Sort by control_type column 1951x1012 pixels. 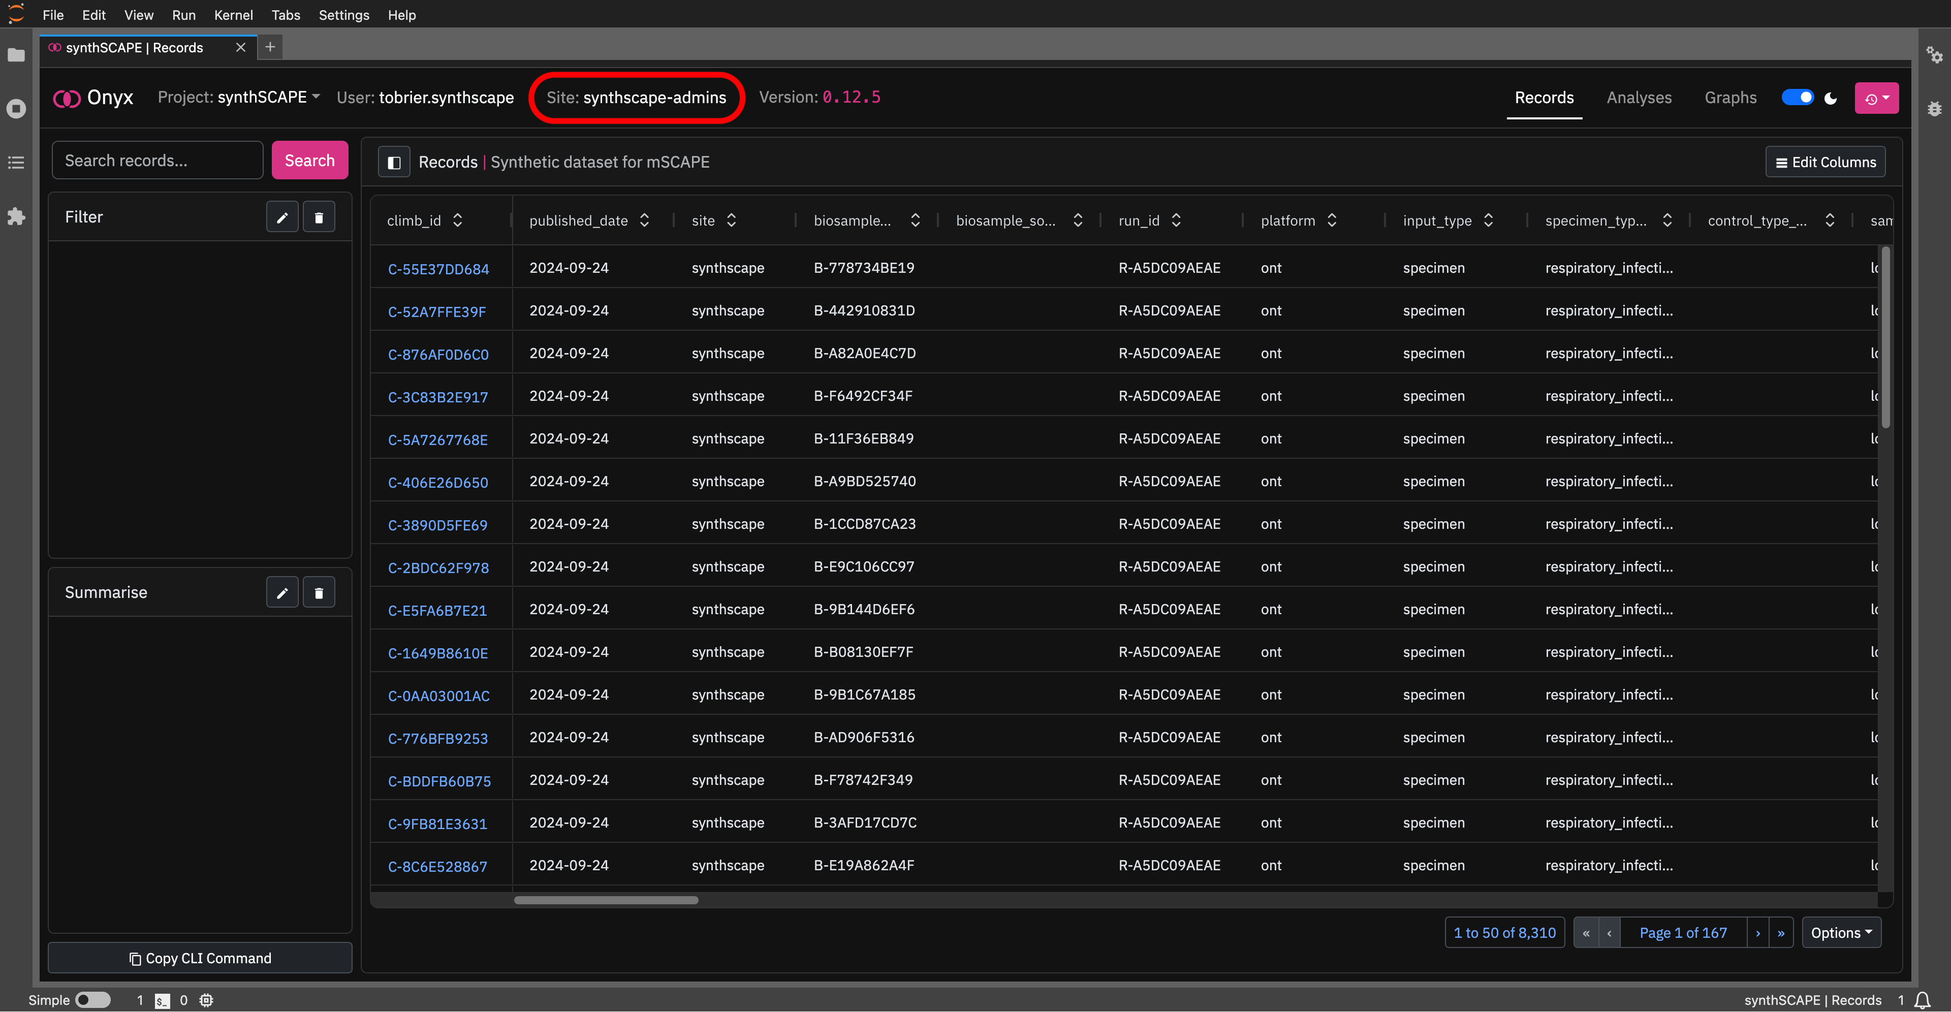pos(1830,220)
